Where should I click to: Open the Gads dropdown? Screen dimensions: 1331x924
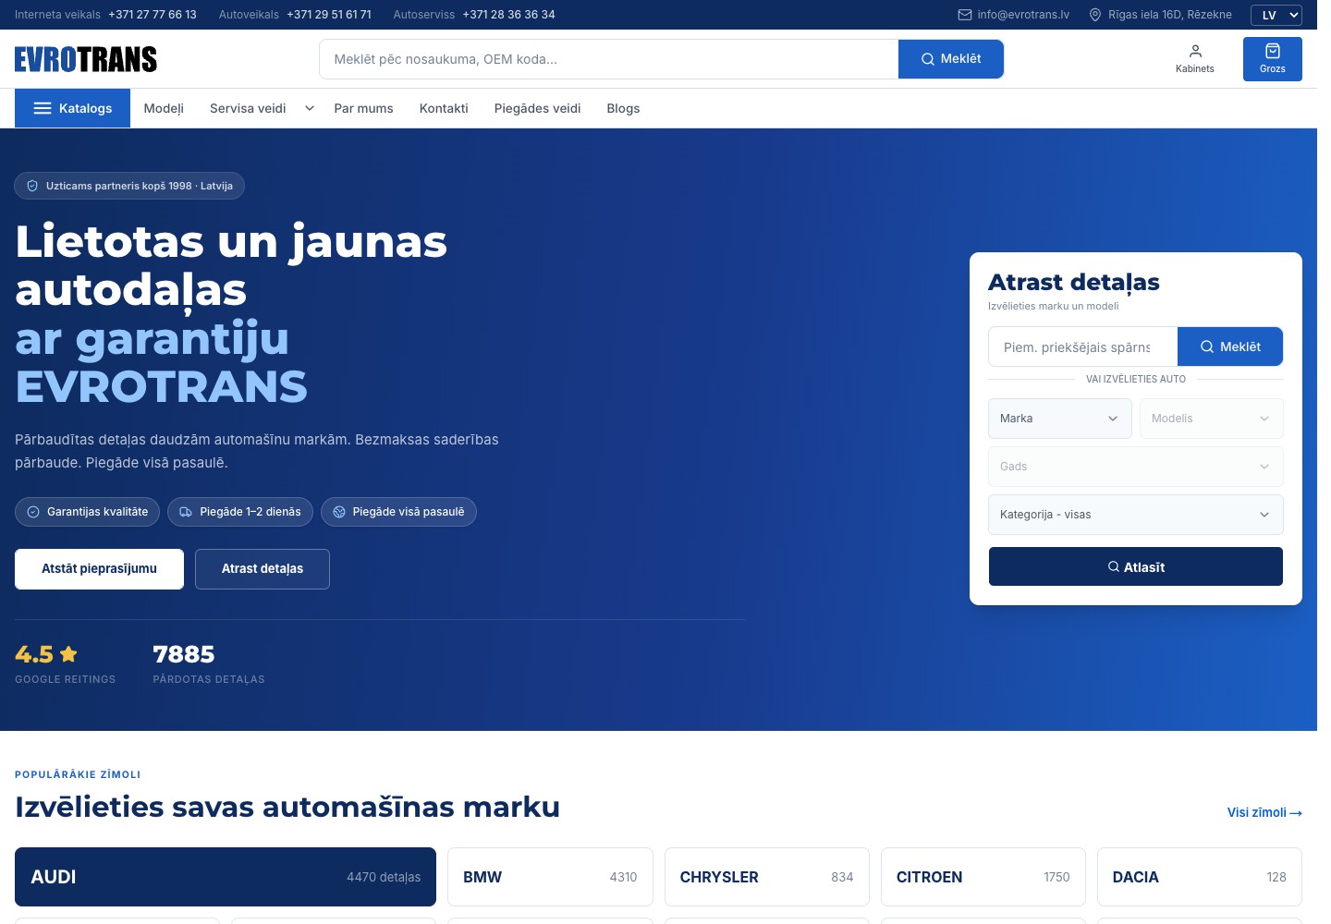[1136, 467]
